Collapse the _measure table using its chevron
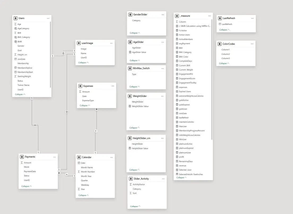The width and height of the screenshot is (293, 214). [185, 177]
